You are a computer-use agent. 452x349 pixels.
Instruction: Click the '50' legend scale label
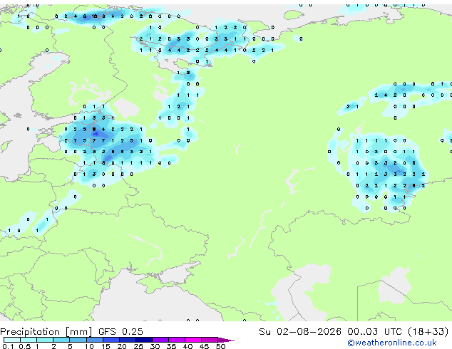(220, 346)
